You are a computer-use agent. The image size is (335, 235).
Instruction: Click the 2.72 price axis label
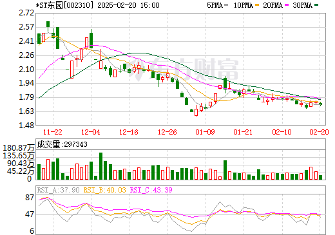(26, 13)
